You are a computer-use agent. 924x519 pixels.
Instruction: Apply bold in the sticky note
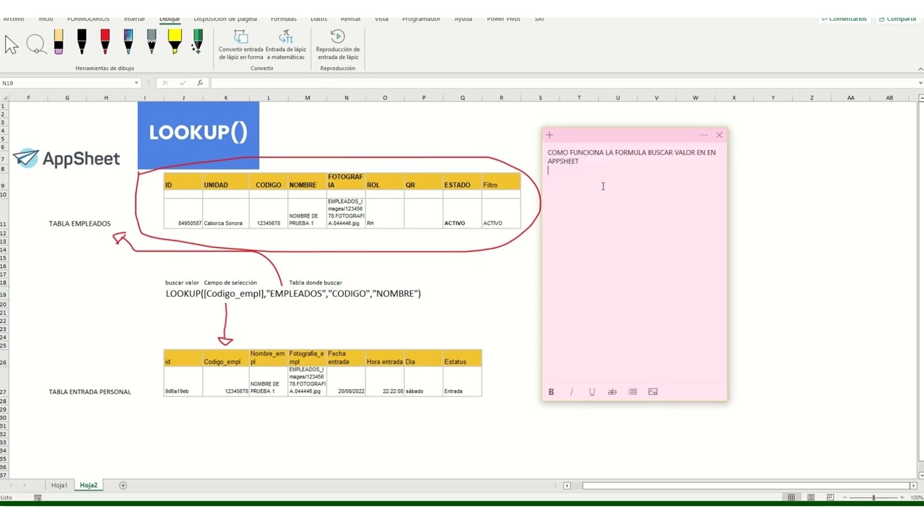[x=552, y=392]
